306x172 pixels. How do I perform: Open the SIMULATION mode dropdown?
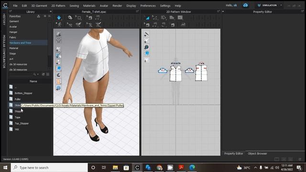(x=270, y=5)
